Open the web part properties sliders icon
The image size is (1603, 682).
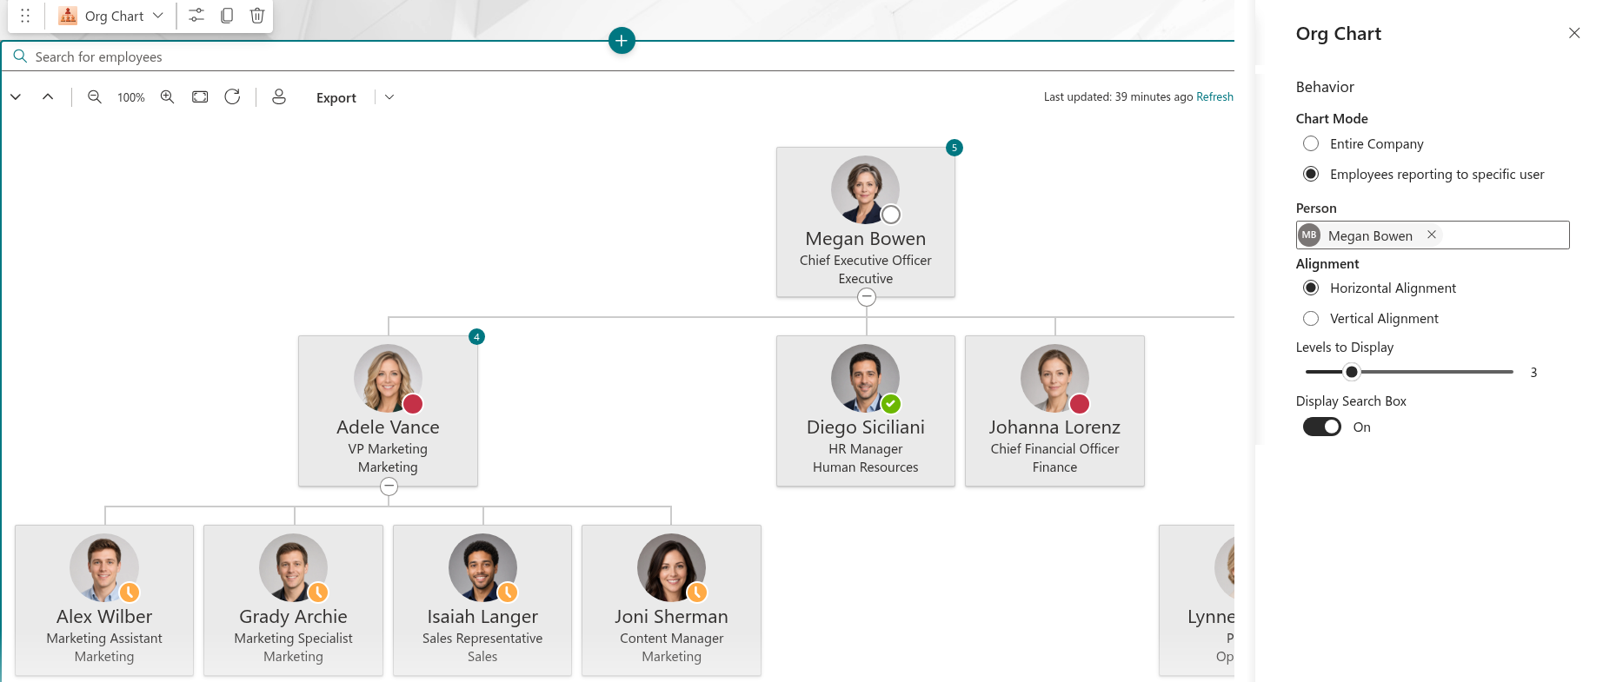tap(196, 16)
